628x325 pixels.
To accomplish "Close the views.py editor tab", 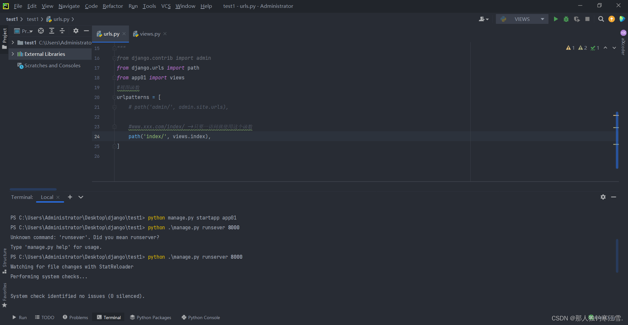I will [x=165, y=34].
